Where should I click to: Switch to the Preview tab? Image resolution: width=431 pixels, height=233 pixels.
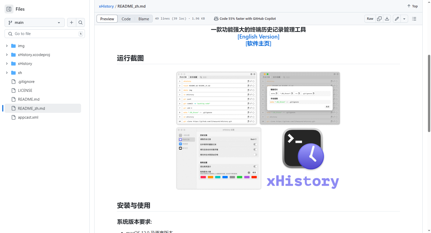tap(107, 19)
